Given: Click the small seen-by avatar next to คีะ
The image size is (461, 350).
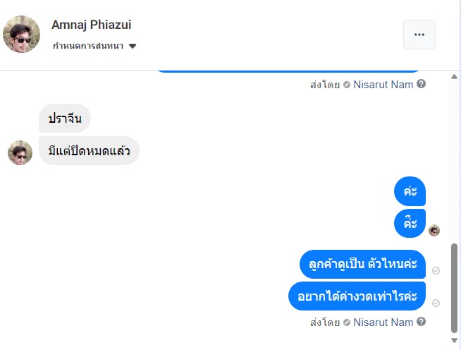Looking at the screenshot, I should pyautogui.click(x=434, y=230).
